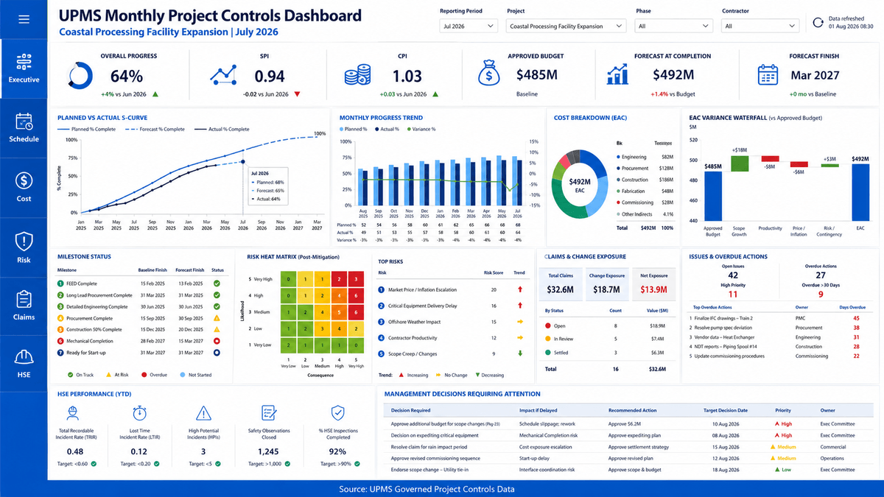Click 'Endorse scope change – Utility tie-in' row

pos(628,469)
